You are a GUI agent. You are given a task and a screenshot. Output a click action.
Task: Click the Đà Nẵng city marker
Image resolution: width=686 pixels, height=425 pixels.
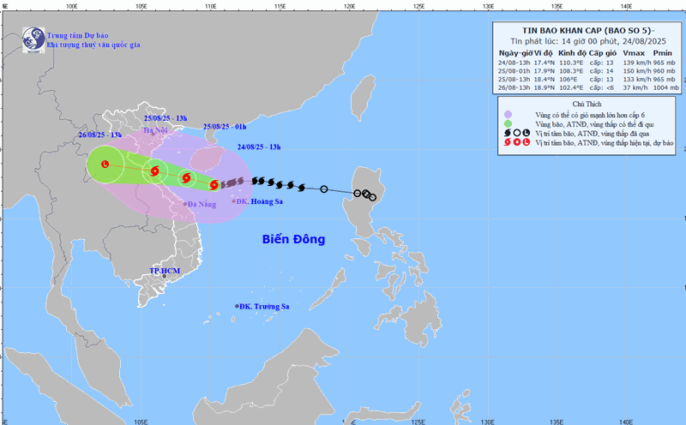pyautogui.click(x=184, y=204)
